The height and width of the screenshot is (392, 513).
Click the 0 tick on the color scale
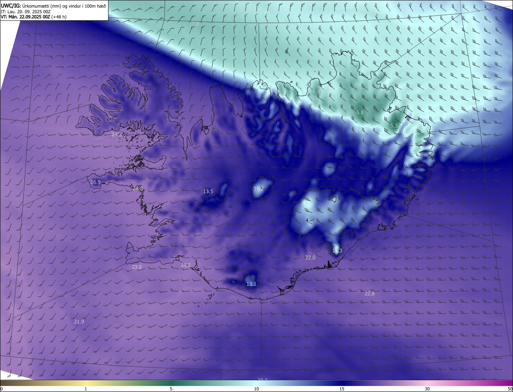[2, 389]
